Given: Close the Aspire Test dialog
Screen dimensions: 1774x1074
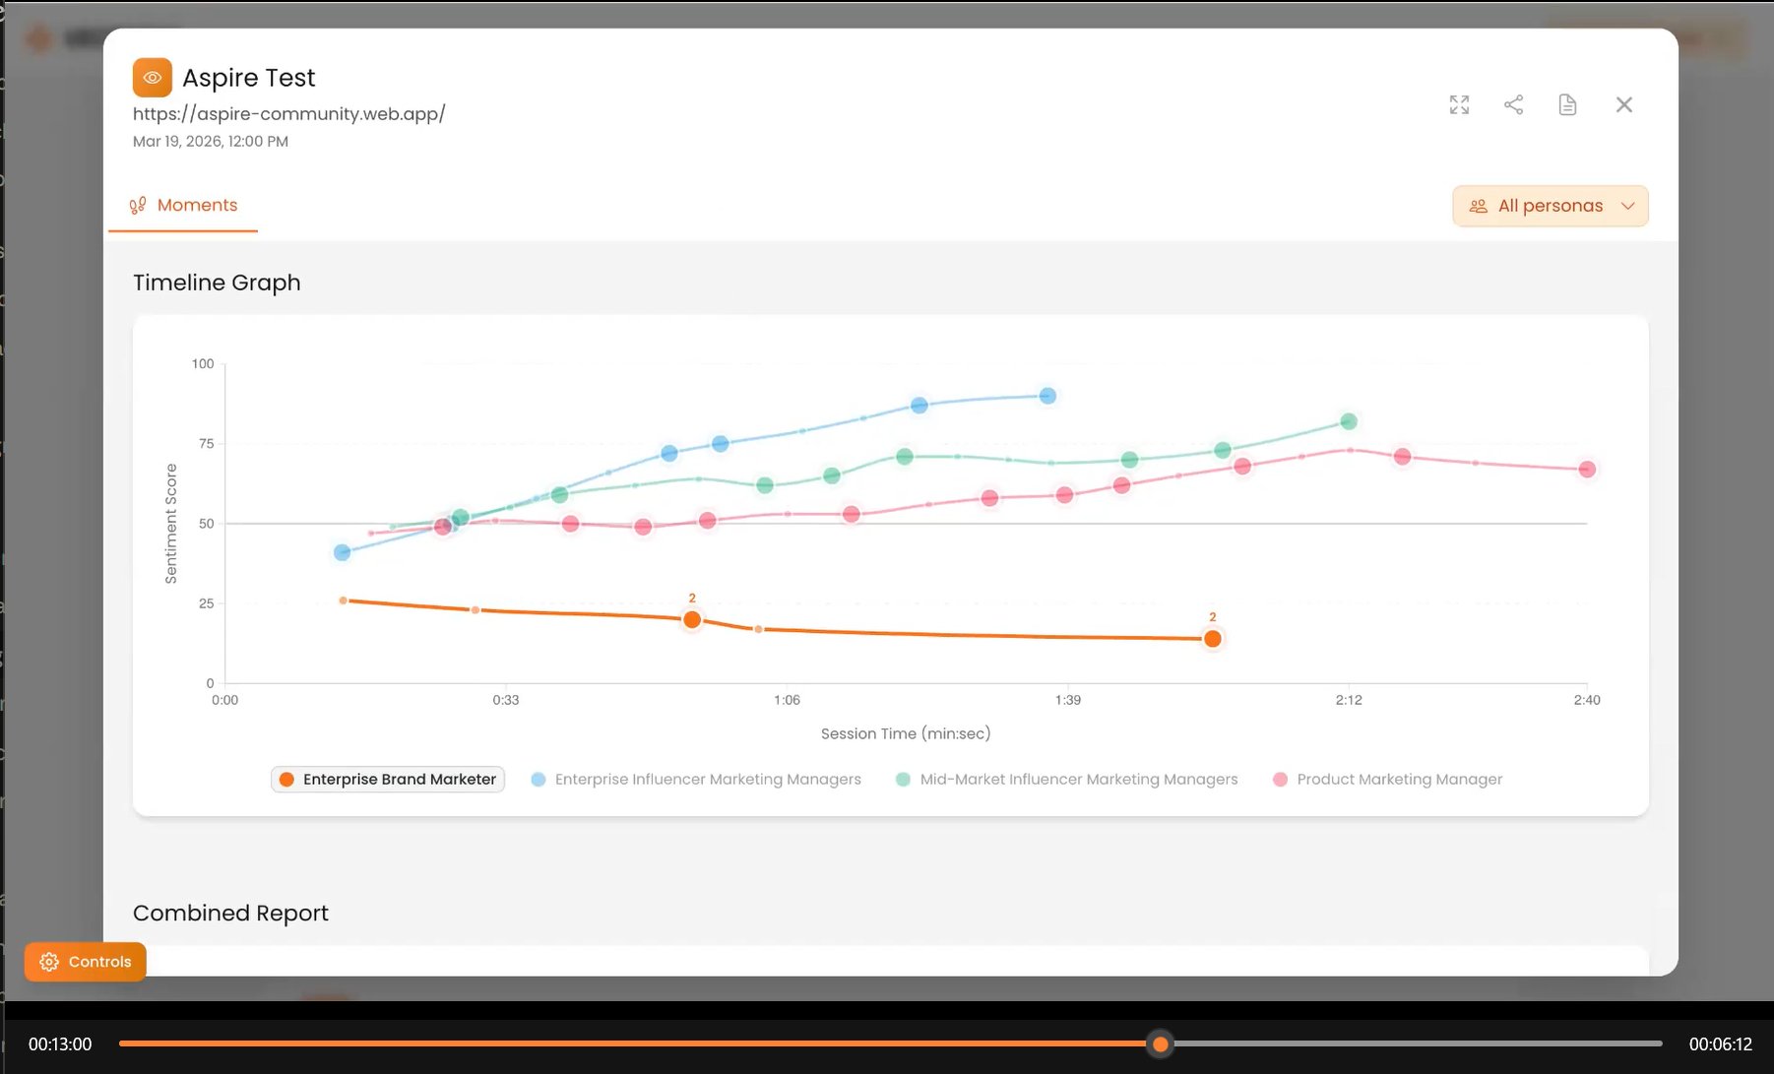Looking at the screenshot, I should click(x=1624, y=104).
